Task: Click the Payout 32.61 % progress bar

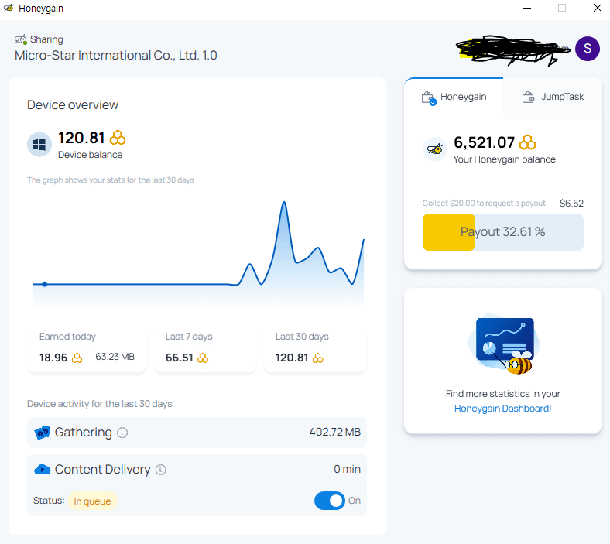Action: click(502, 232)
